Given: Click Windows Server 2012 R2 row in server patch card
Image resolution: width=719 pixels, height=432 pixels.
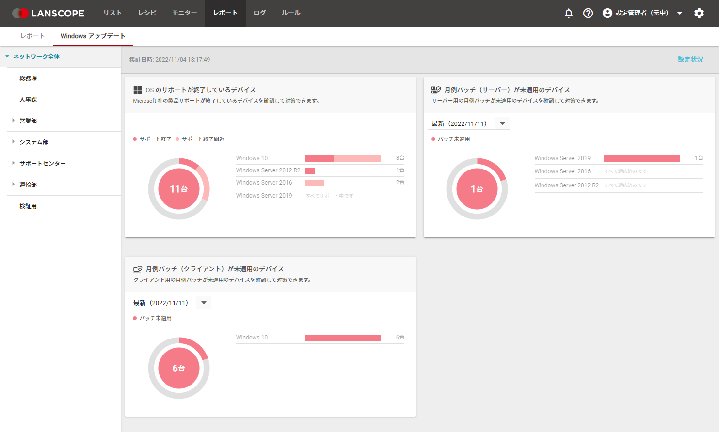Looking at the screenshot, I should tap(619, 185).
